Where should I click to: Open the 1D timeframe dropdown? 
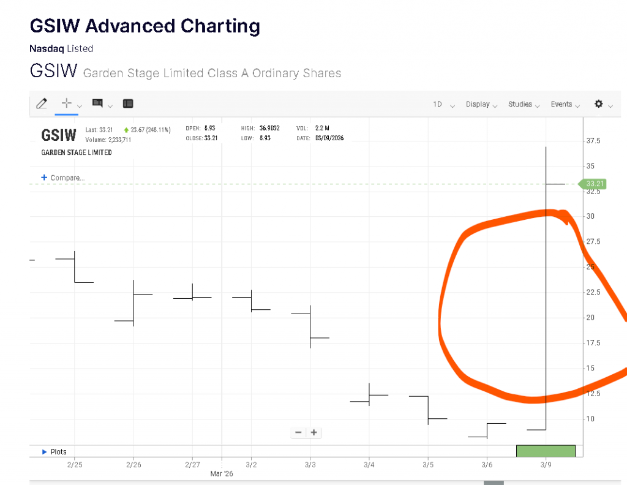click(x=443, y=105)
